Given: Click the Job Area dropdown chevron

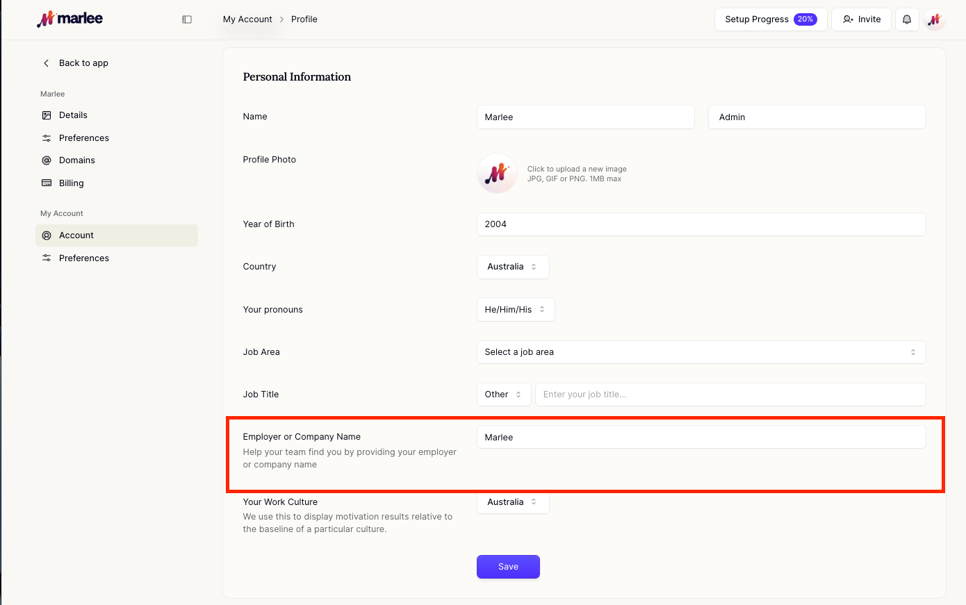Looking at the screenshot, I should click(x=913, y=352).
